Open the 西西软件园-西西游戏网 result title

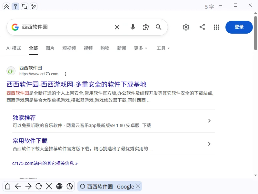click(76, 84)
